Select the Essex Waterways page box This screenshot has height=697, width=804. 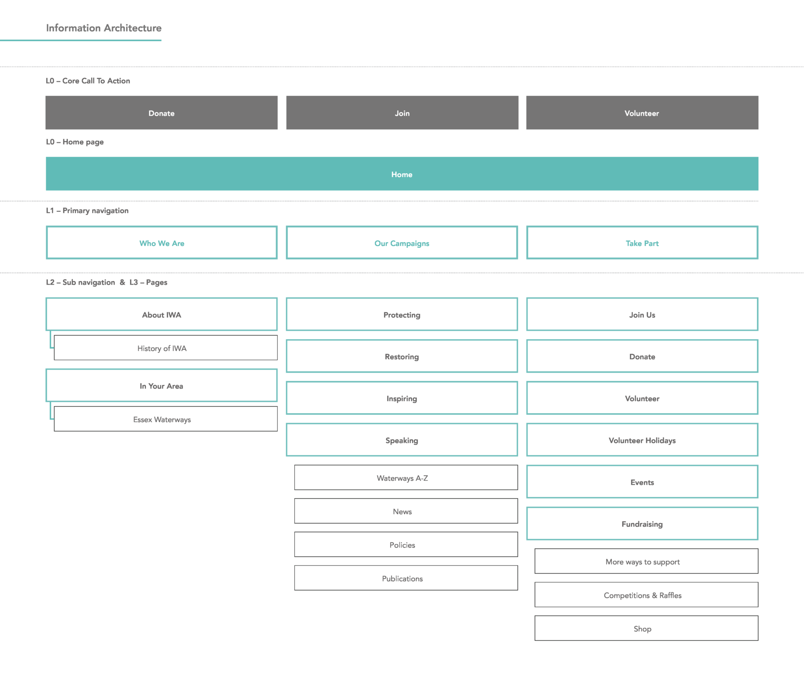coord(166,419)
